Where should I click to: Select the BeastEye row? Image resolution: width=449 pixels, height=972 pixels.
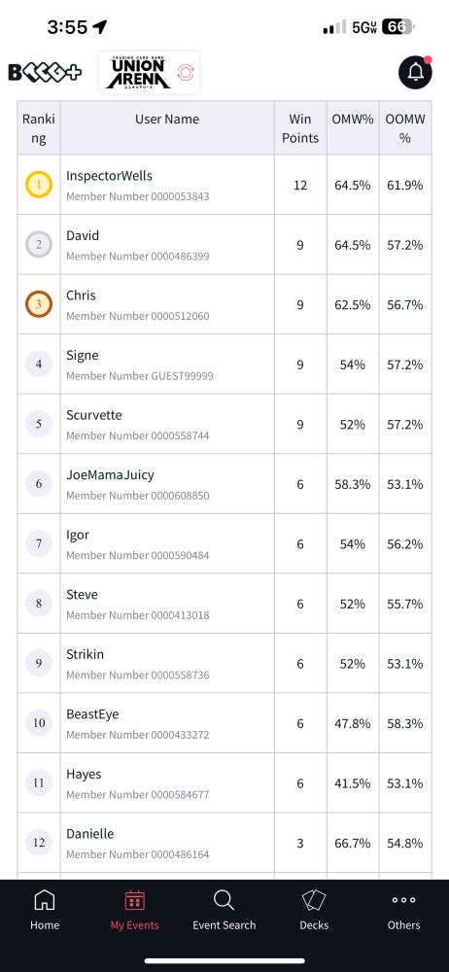coord(224,723)
